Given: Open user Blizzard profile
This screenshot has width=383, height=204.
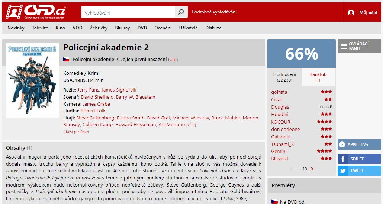Looking at the screenshot, I should pyautogui.click(x=279, y=159).
